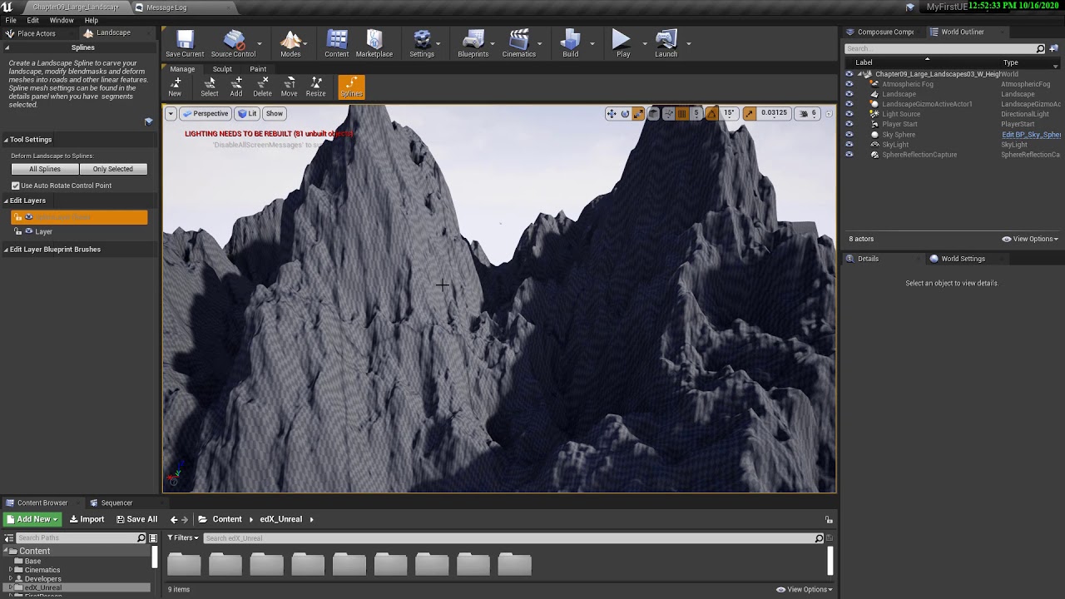Choose the landscape Resize tool

(x=315, y=87)
